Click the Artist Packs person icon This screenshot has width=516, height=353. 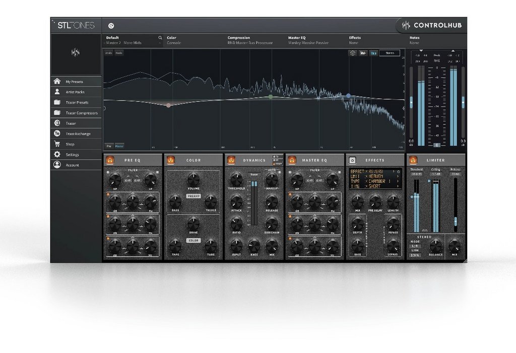57,92
